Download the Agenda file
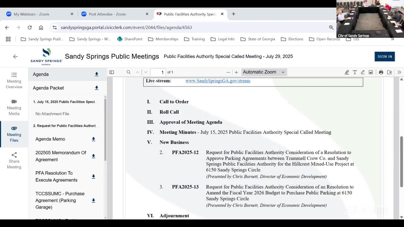Viewport: 404px width, 227px height. click(x=97, y=74)
